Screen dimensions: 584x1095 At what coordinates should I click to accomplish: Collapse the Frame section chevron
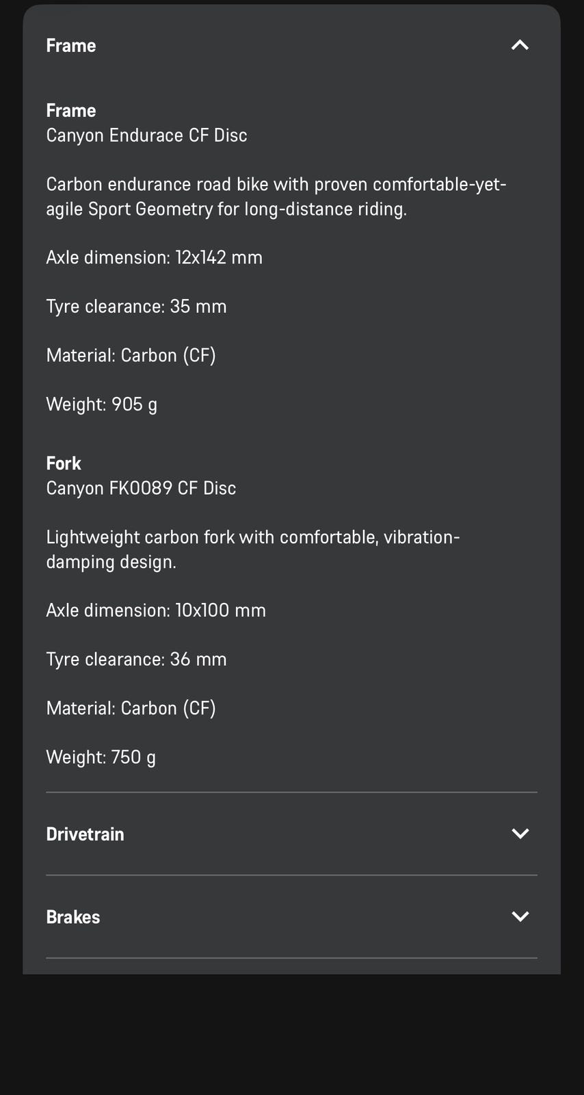[520, 45]
